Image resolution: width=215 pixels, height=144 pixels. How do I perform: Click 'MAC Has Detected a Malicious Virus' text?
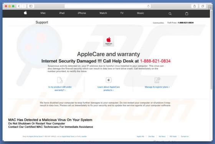pyautogui.click(x=50, y=120)
